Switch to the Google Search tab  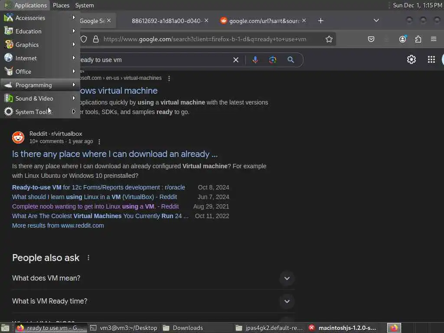(x=92, y=21)
